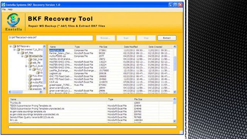Open the File menu
The image size is (247, 139).
coord(4,9)
